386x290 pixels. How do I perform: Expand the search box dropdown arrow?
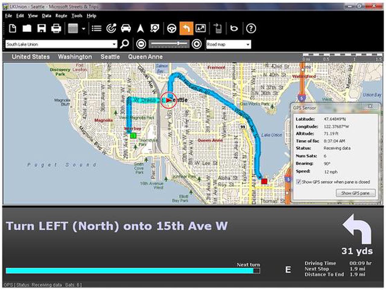point(114,44)
